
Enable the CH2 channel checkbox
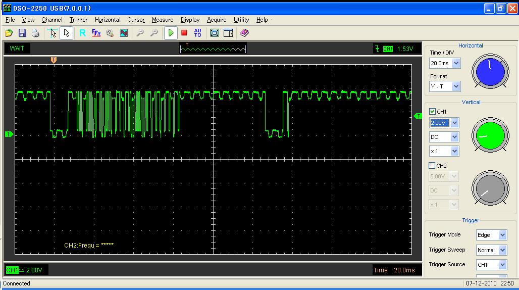(432, 166)
